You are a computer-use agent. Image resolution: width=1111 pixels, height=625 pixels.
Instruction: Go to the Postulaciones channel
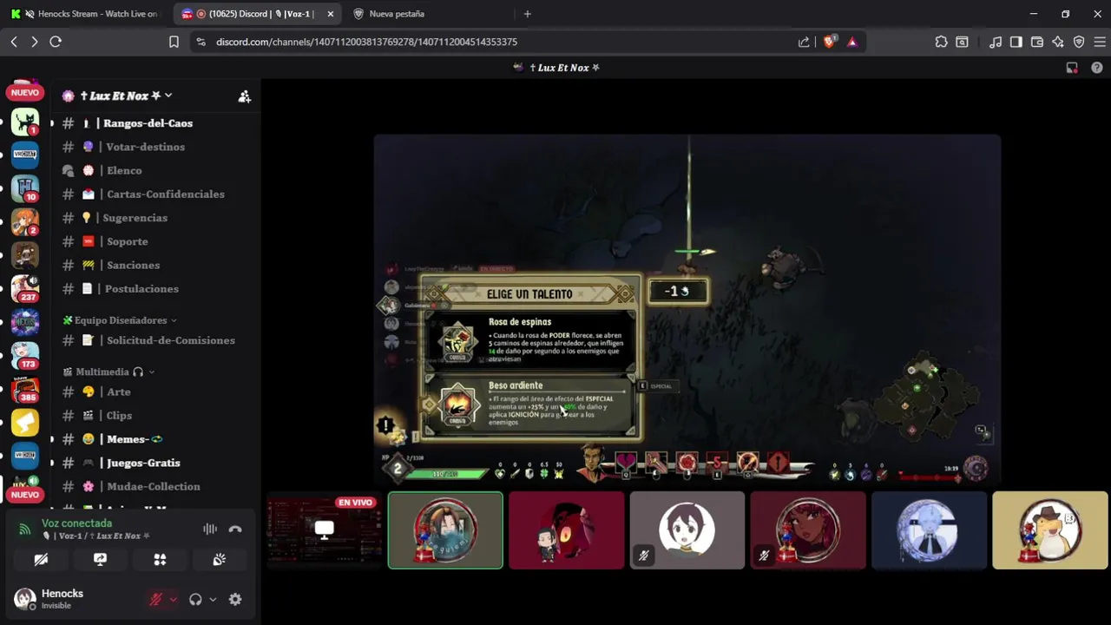[140, 288]
